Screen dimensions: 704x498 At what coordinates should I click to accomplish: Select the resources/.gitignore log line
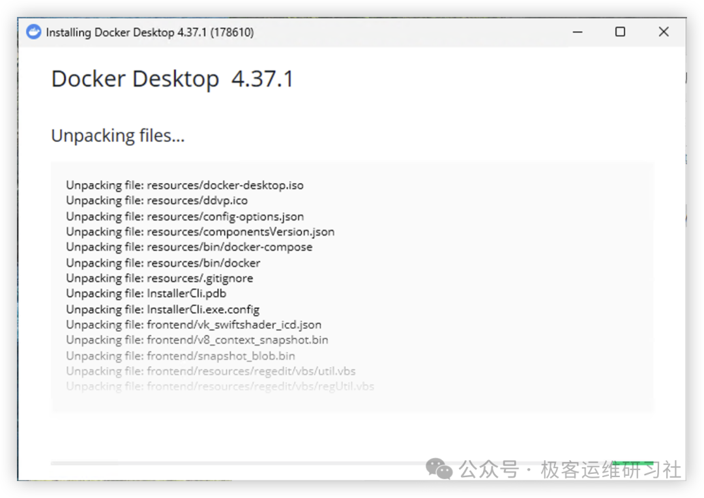pyautogui.click(x=160, y=278)
